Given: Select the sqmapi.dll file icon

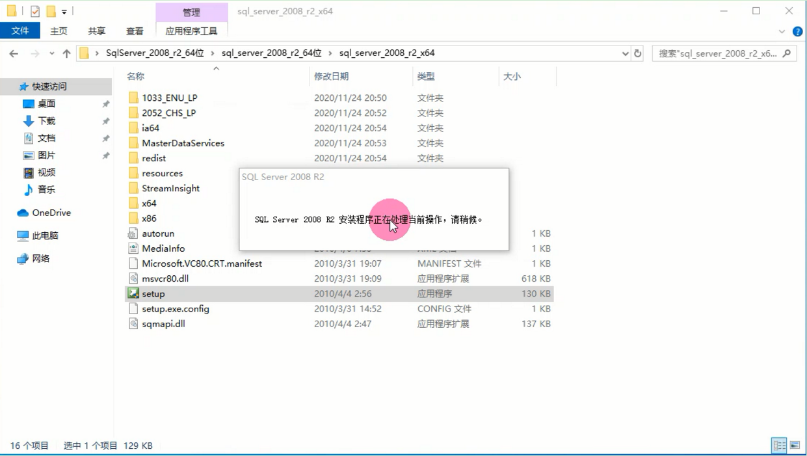Looking at the screenshot, I should pyautogui.click(x=133, y=323).
